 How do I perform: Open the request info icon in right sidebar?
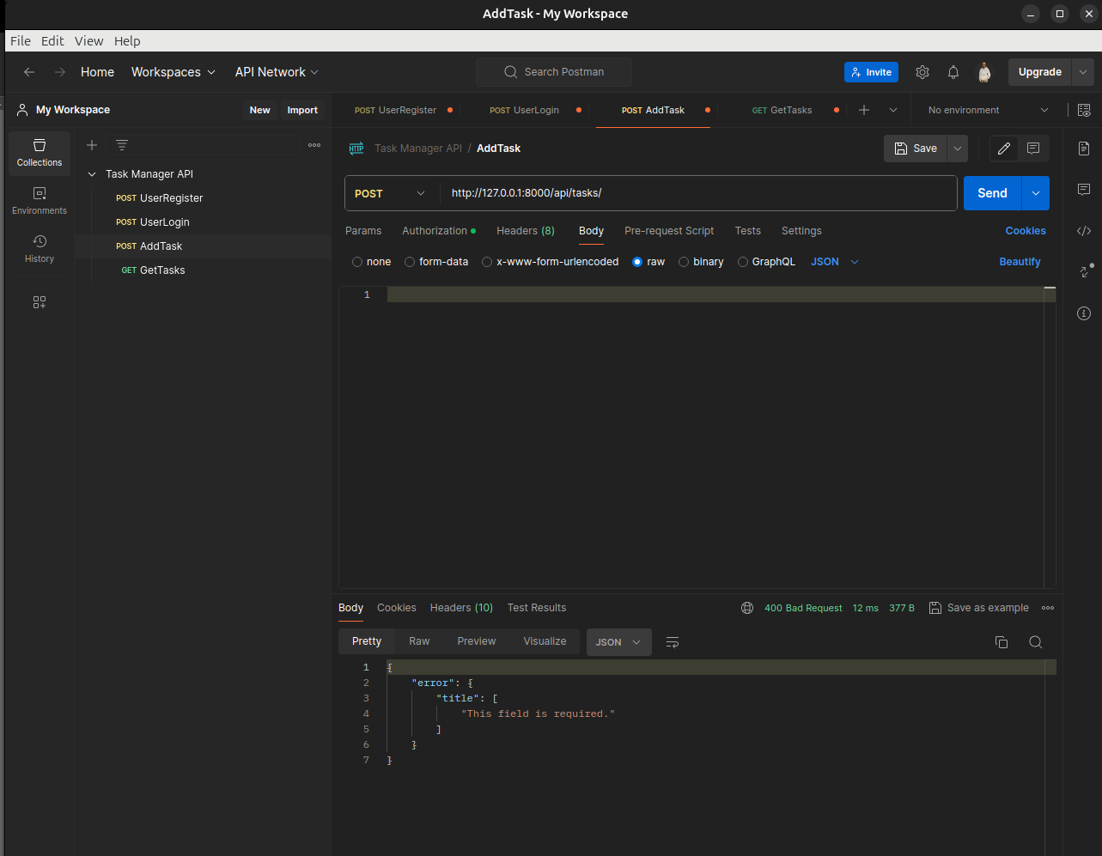(1084, 313)
